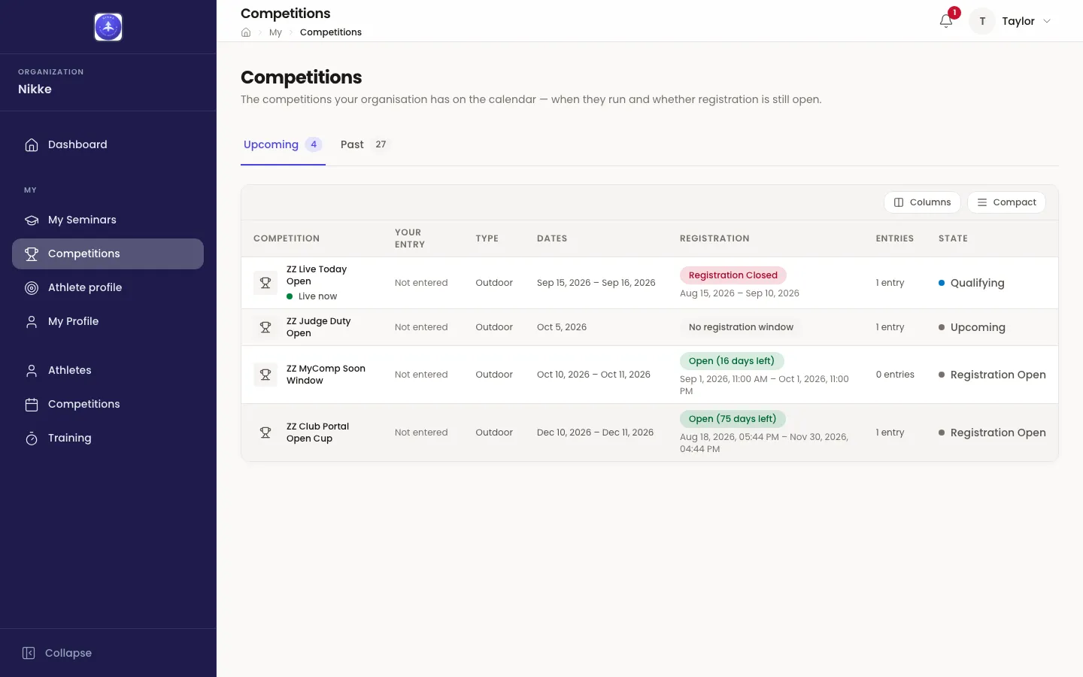
Task: Open ZZ Club Portal Open Cup competition
Action: pos(317,433)
